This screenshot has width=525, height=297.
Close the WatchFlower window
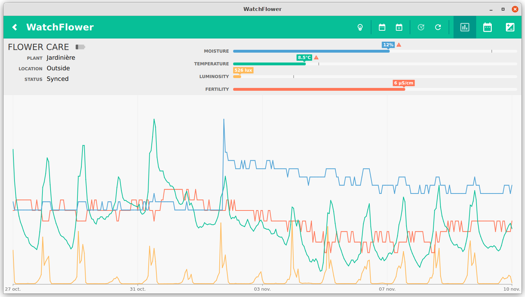point(515,9)
